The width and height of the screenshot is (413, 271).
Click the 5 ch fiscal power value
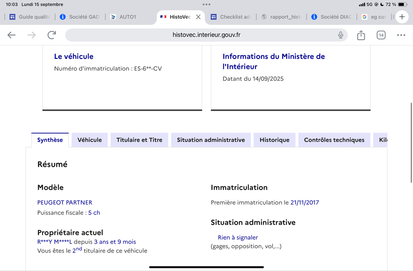click(x=94, y=213)
